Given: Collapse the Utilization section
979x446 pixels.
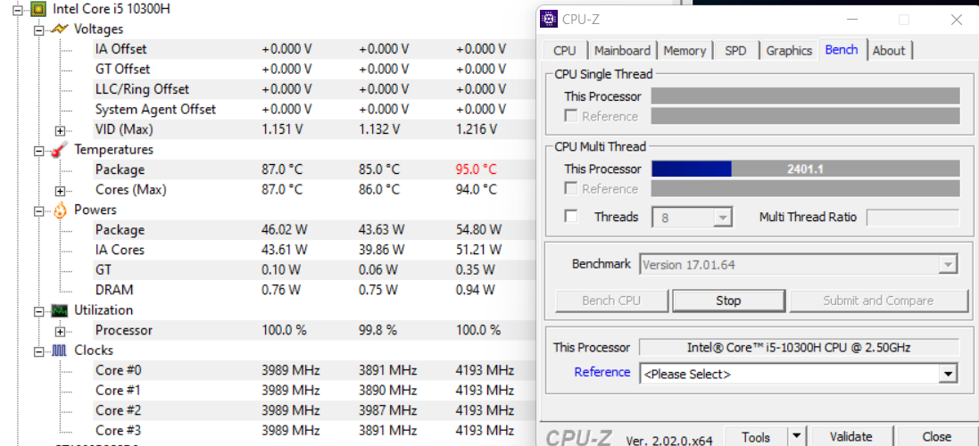Looking at the screenshot, I should pyautogui.click(x=38, y=310).
